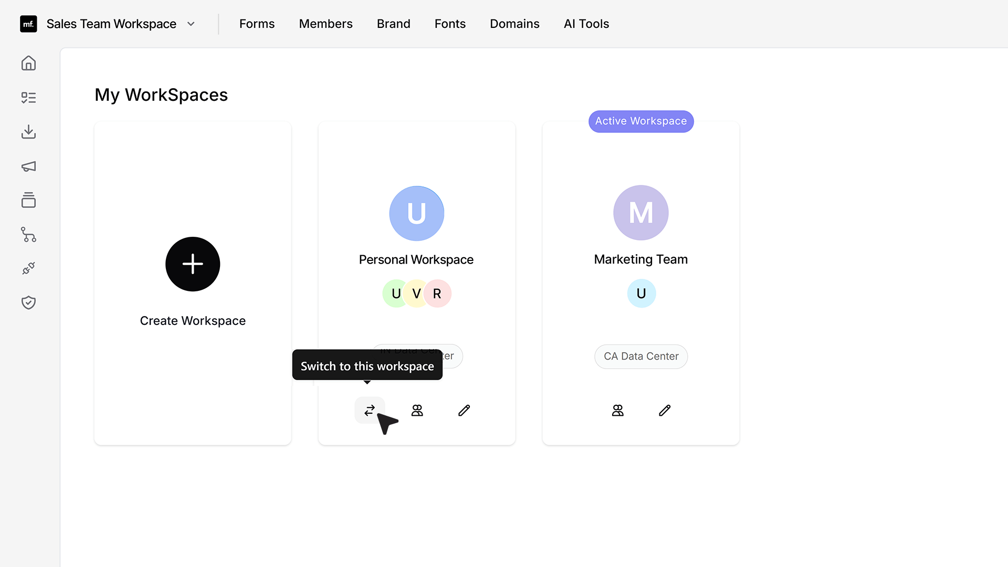Open members icon on Marketing Team card
This screenshot has height=567, width=1008.
click(x=617, y=410)
